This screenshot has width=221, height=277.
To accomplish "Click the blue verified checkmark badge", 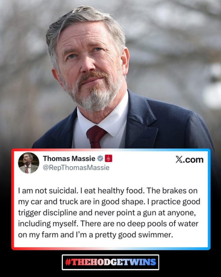I will pyautogui.click(x=100, y=159).
